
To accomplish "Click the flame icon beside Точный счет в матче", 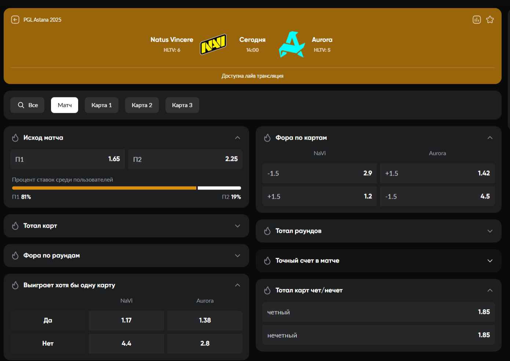I will pos(267,261).
